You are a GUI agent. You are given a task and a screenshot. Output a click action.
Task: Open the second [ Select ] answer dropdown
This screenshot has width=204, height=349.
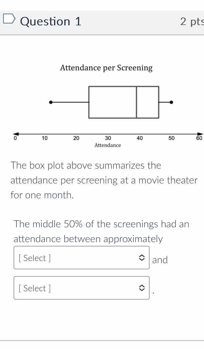click(x=81, y=288)
